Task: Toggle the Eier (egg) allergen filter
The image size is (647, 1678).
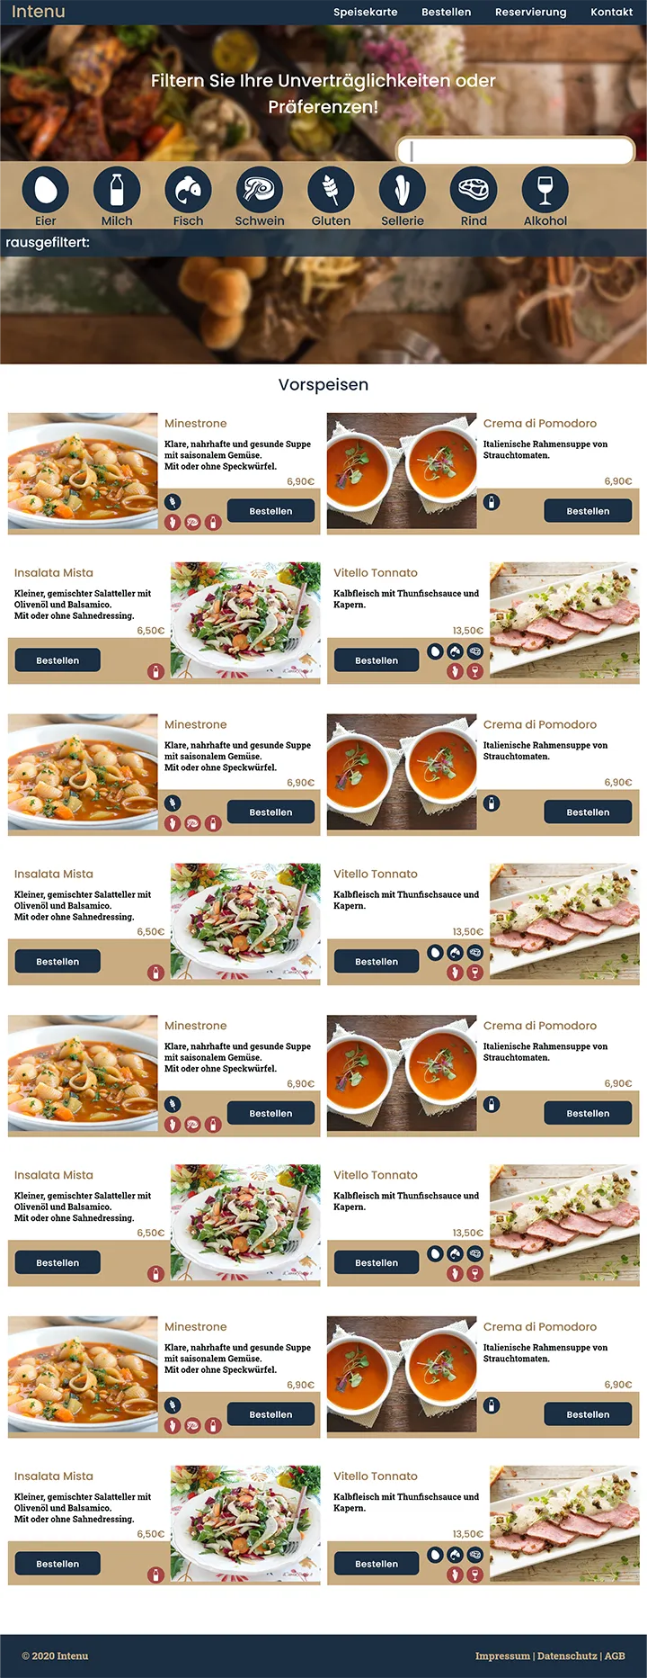Action: tap(45, 190)
